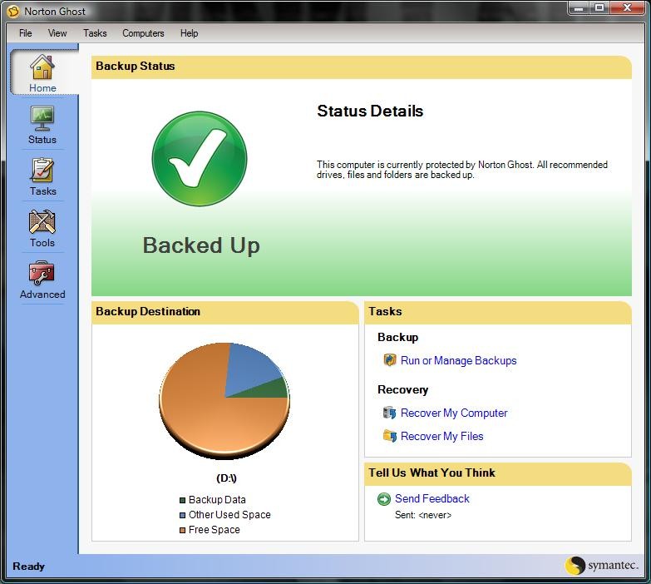Click the Recover My Files link

(441, 436)
